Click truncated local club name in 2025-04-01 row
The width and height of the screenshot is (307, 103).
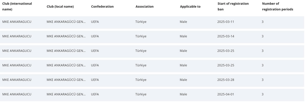click(x=66, y=94)
